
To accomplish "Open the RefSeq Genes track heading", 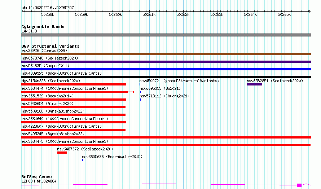I will coord(36,177).
